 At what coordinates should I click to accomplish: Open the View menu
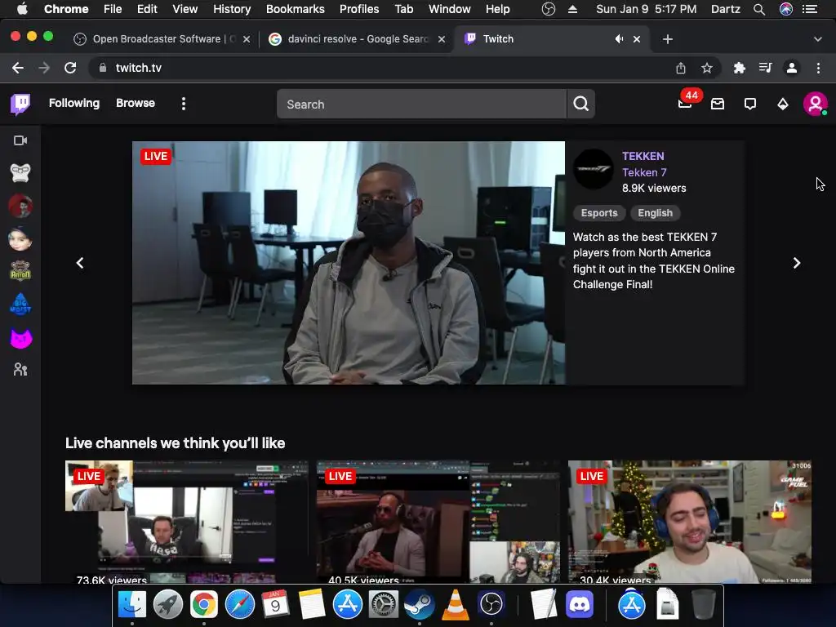(185, 9)
